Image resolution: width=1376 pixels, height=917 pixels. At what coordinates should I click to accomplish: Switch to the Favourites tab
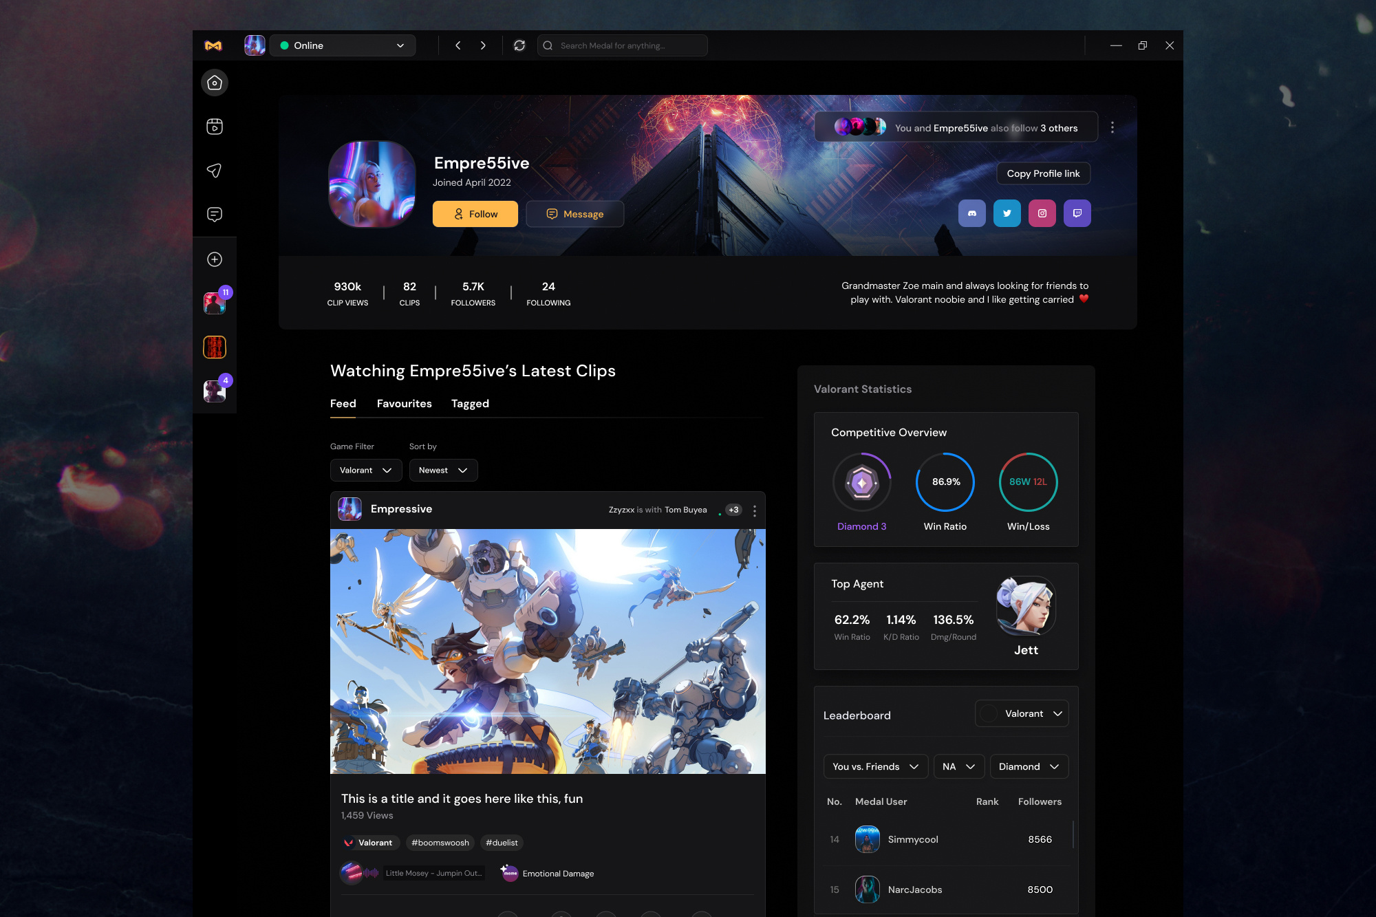click(405, 404)
